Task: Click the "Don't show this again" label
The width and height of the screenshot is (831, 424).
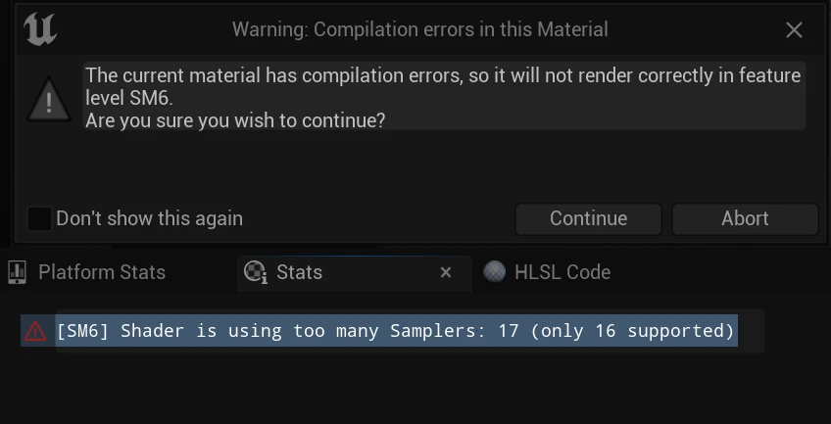Action: point(149,218)
